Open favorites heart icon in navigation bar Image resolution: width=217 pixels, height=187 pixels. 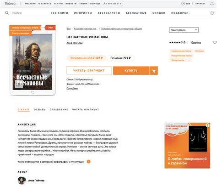tap(212, 13)
